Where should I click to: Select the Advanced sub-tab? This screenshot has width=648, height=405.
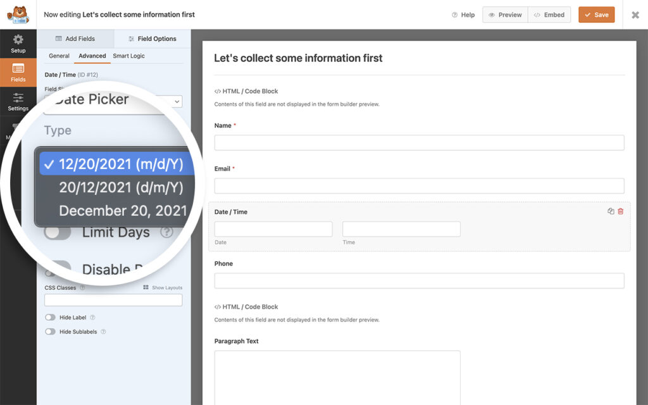[x=92, y=56]
